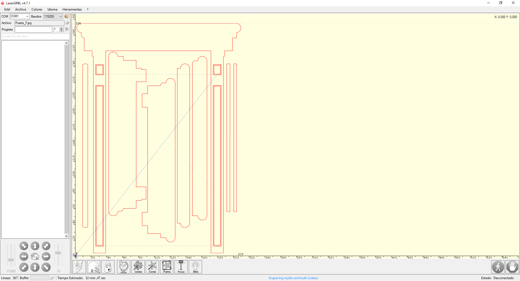The image size is (520, 281).
Task: Click the Blink laser bulb icon
Action: pyautogui.click(x=195, y=267)
